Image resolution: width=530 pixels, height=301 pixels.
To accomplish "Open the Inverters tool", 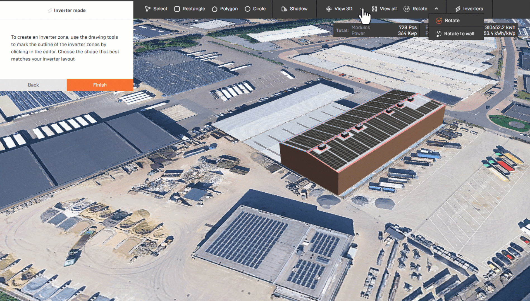I will click(469, 9).
